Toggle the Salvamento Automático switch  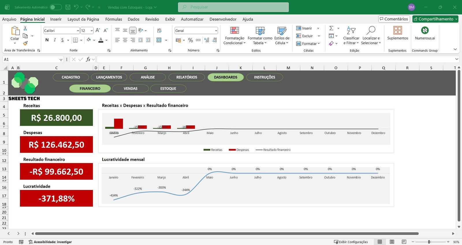(55, 7)
